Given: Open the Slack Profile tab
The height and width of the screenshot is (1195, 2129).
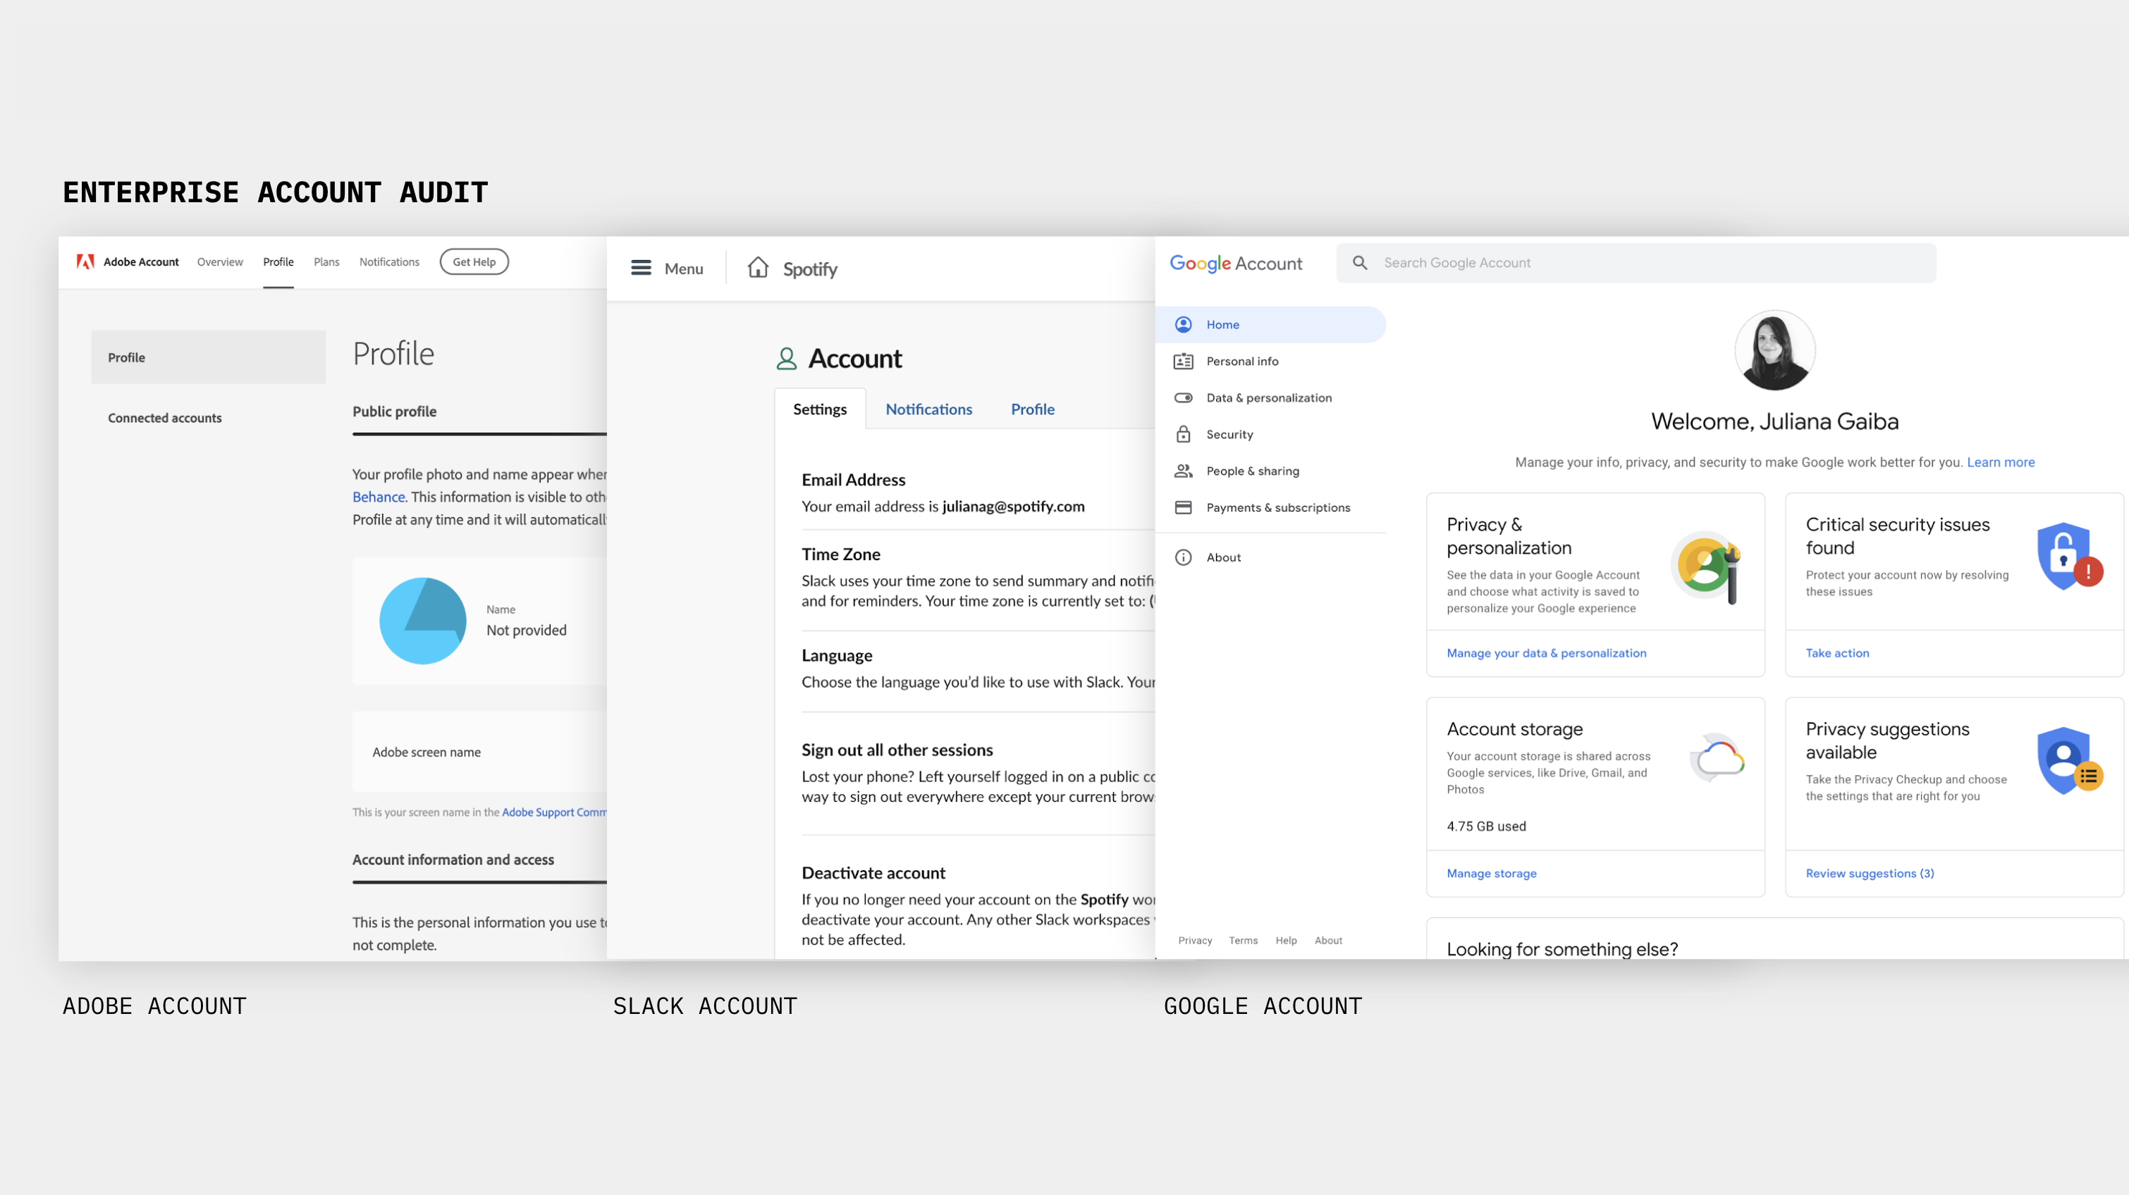Looking at the screenshot, I should (1032, 409).
